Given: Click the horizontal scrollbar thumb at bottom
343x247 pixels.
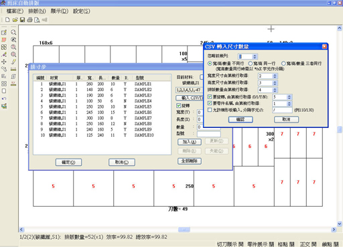Looking at the screenshot, I should tap(184, 230).
